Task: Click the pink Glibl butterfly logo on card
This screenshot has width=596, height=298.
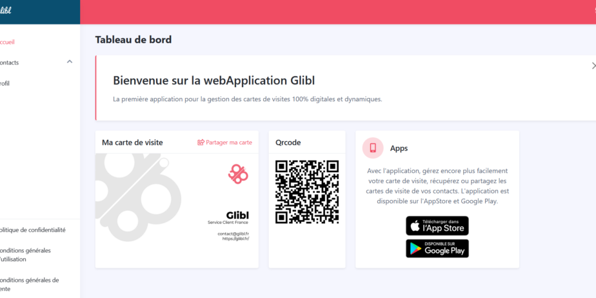Action: coord(238,174)
